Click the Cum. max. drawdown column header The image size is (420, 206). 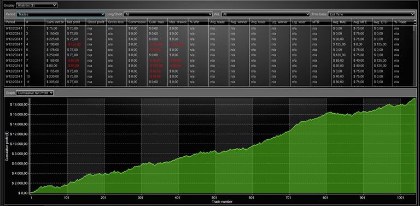[x=157, y=22]
